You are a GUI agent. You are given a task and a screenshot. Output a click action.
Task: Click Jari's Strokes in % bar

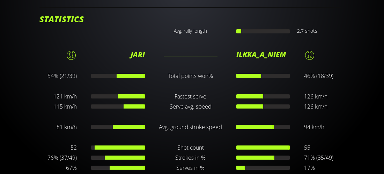[x=118, y=158]
